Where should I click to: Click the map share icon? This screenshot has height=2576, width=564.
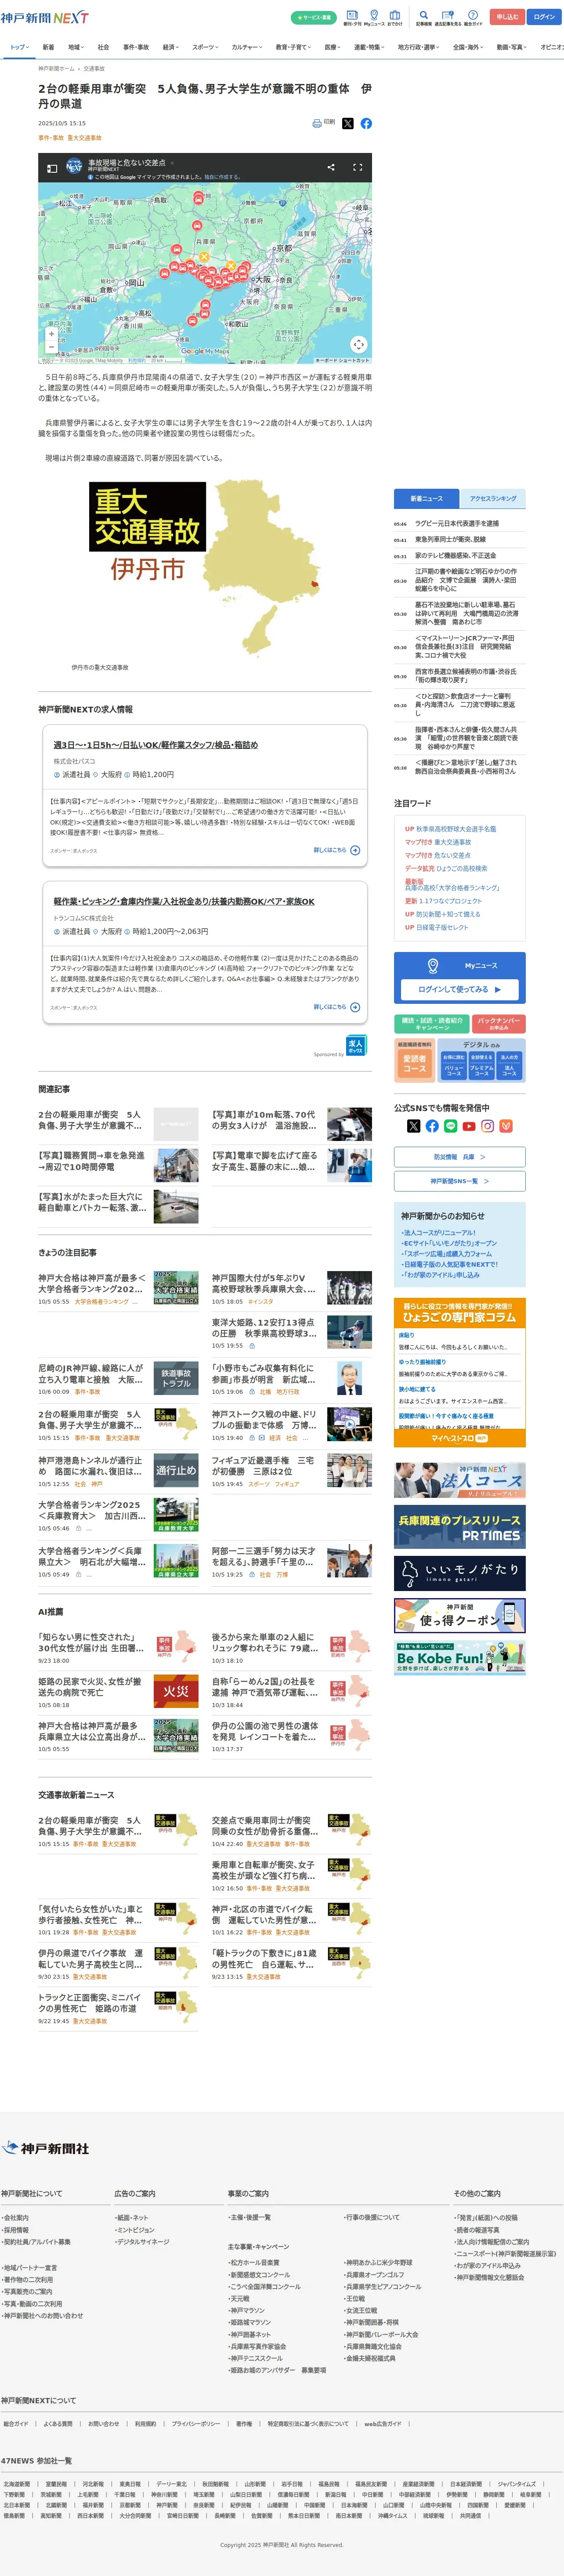tap(331, 167)
